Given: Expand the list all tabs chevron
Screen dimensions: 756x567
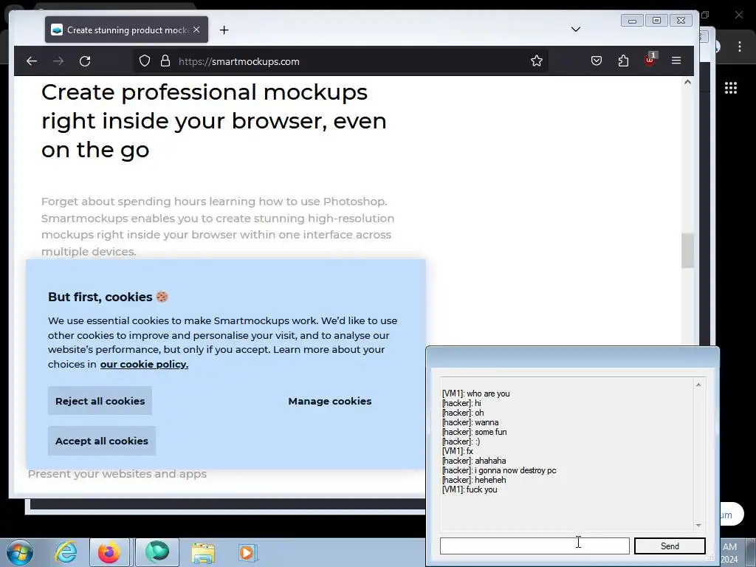Looking at the screenshot, I should pyautogui.click(x=576, y=30).
